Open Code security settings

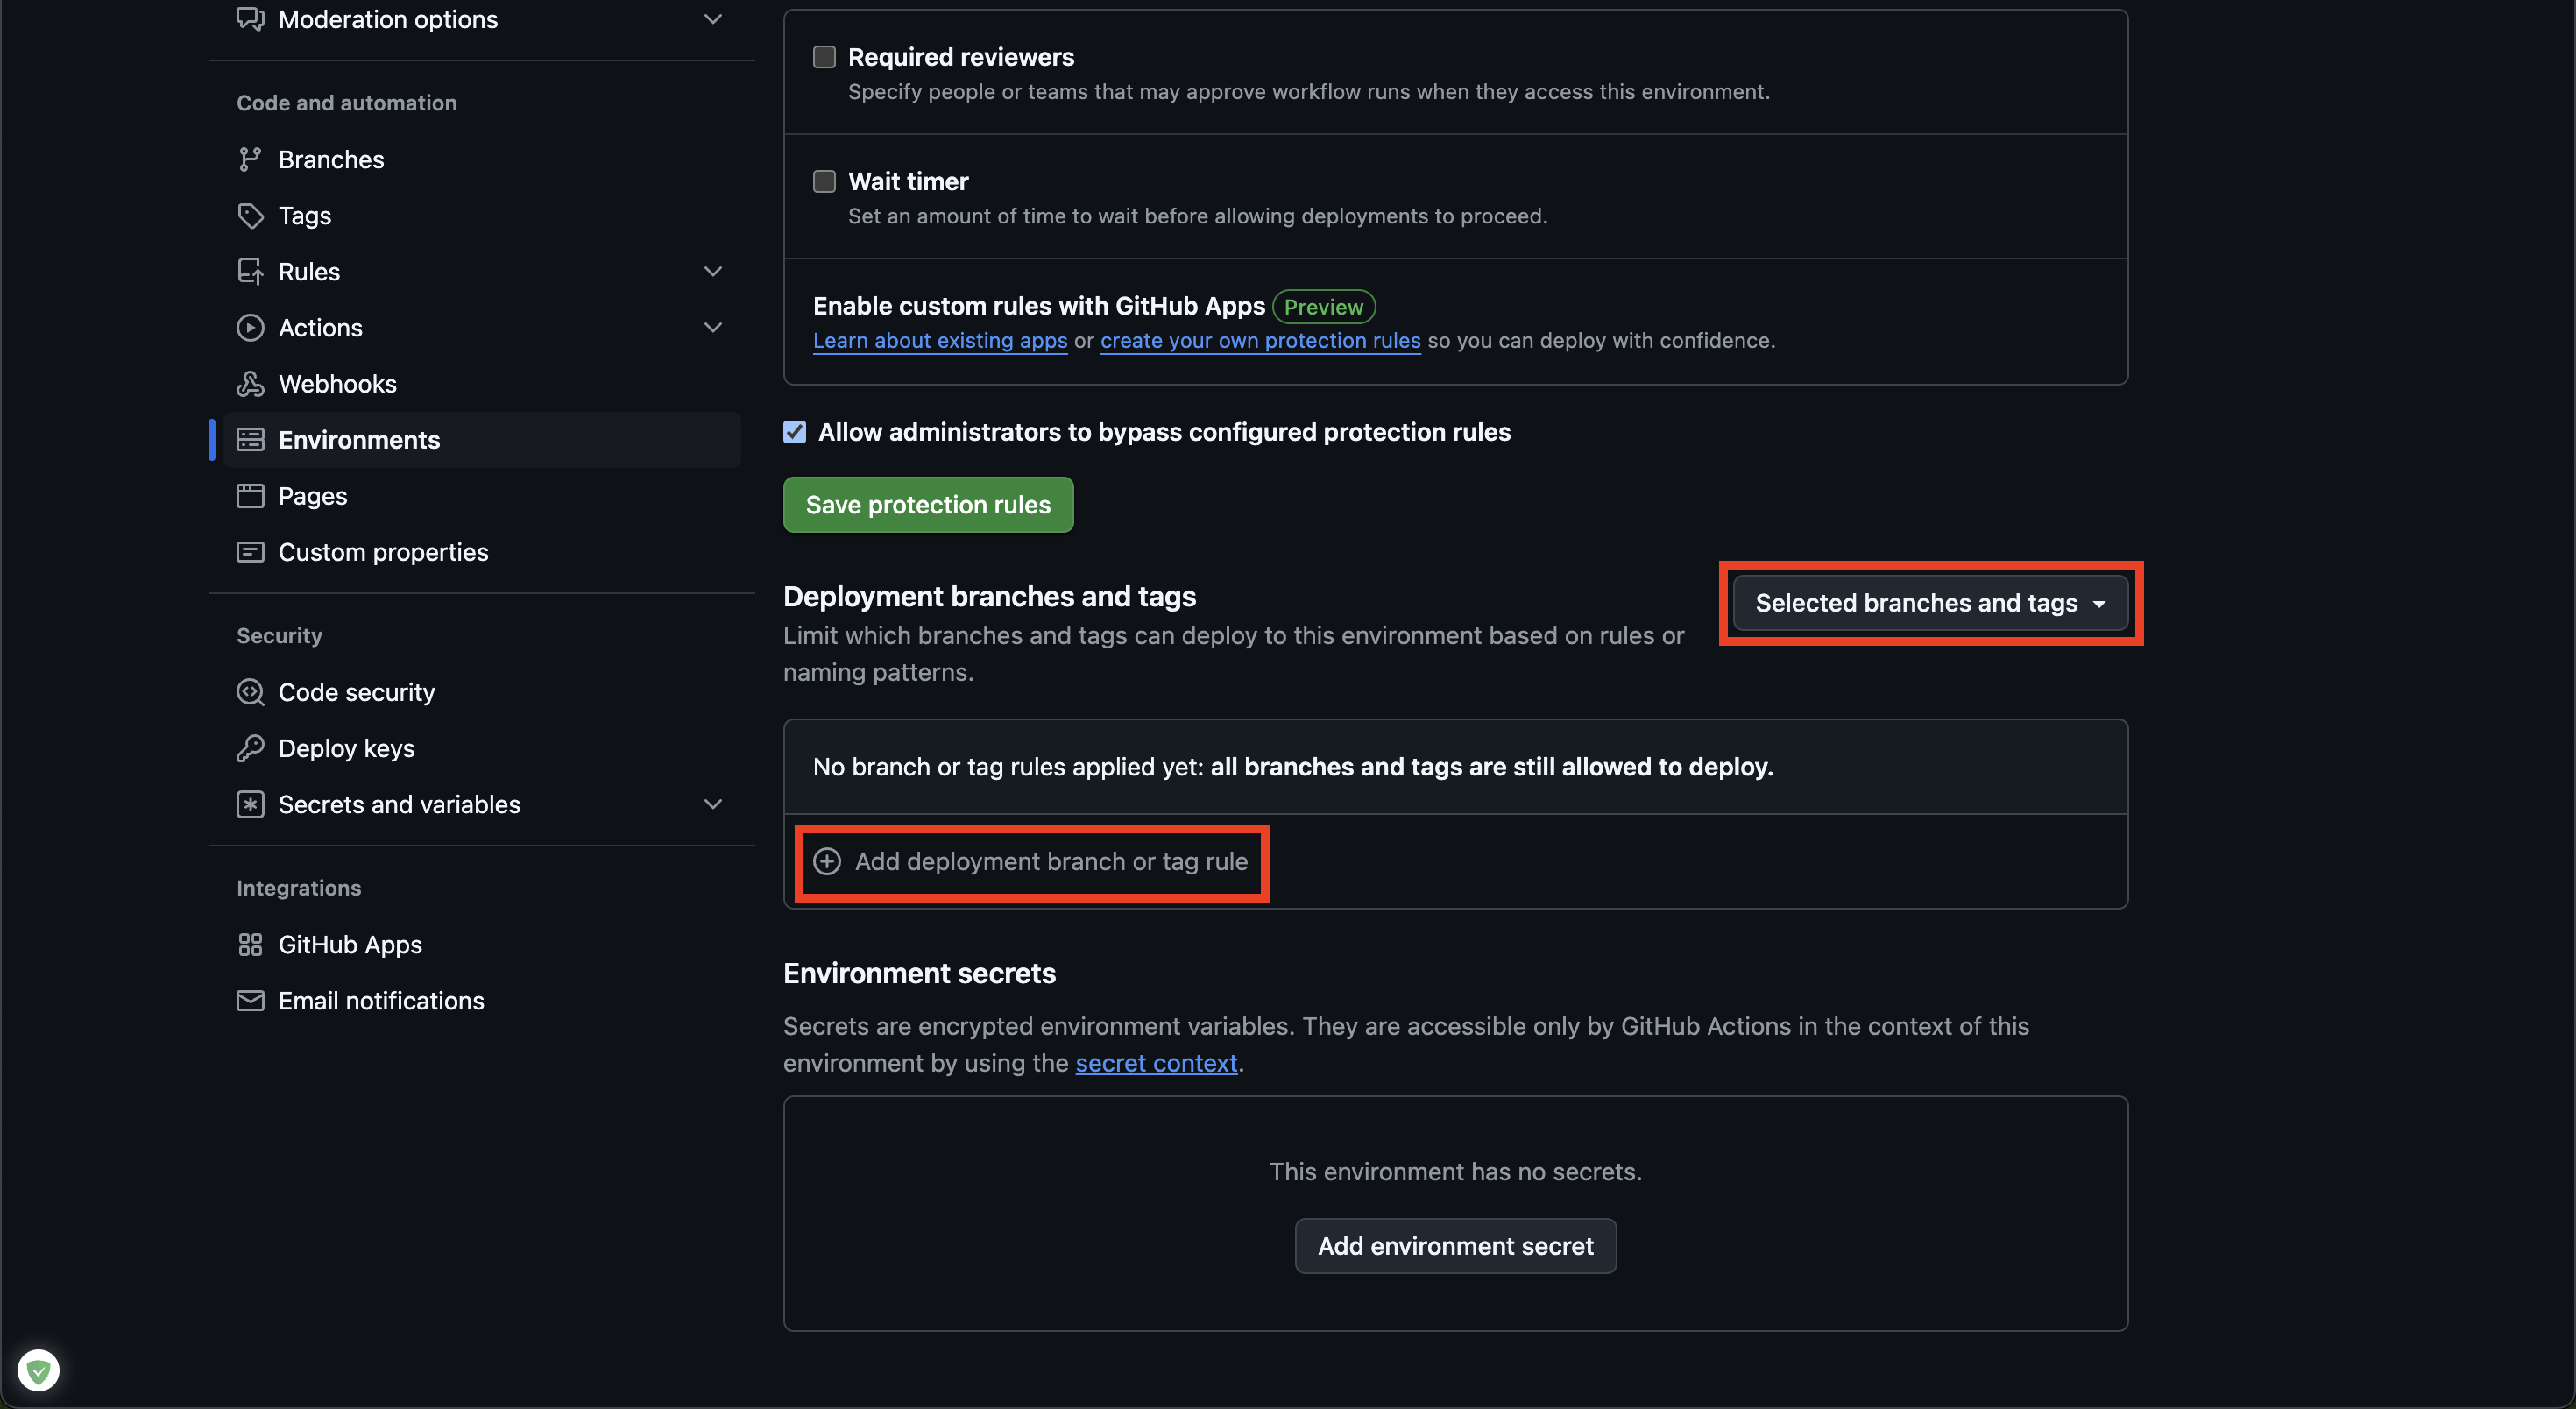pyautogui.click(x=480, y=691)
